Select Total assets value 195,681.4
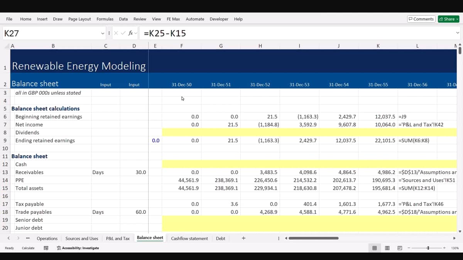Screen dimensions: 463x260 point(378,188)
